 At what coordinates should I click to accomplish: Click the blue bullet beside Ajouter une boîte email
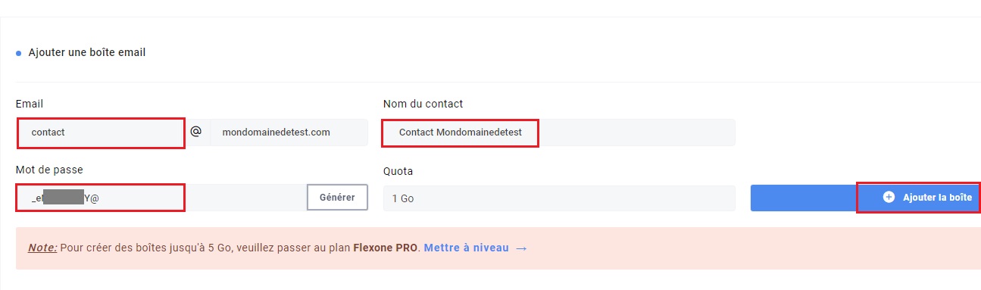(18, 54)
